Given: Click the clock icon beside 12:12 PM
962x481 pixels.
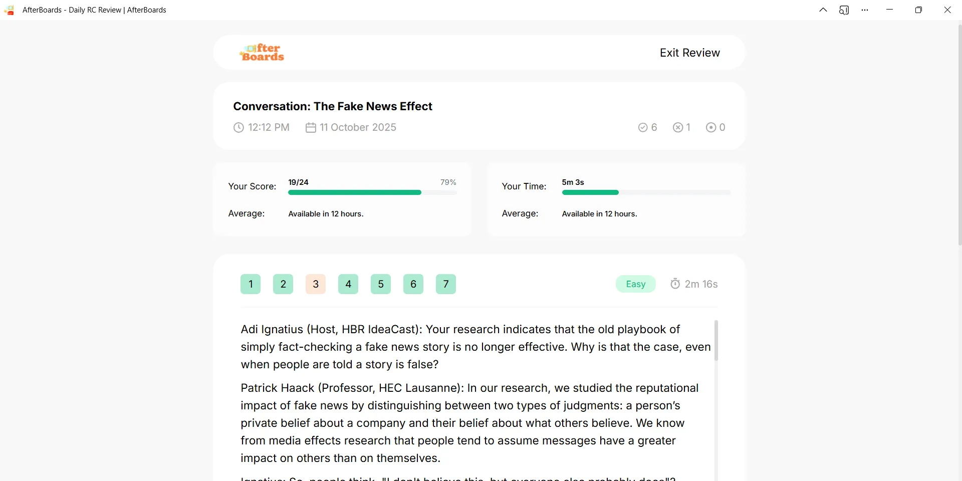Looking at the screenshot, I should pos(238,128).
